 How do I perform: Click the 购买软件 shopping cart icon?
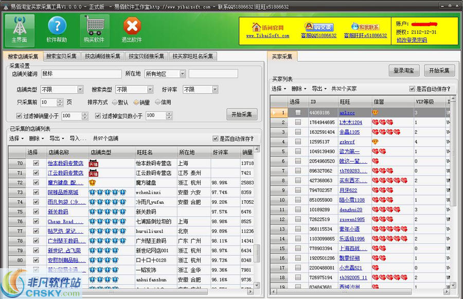(95, 30)
